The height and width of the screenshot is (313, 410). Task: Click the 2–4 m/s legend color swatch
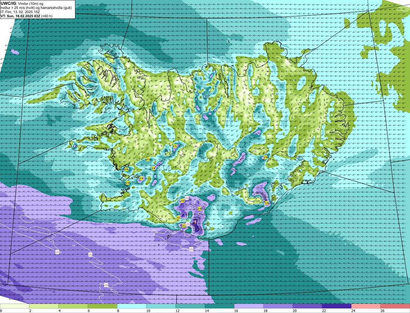click(44, 306)
